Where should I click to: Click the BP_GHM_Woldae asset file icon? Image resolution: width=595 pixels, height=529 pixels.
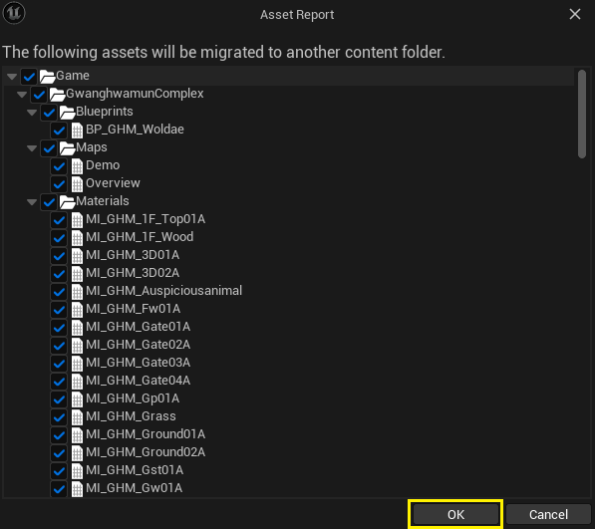click(x=77, y=131)
